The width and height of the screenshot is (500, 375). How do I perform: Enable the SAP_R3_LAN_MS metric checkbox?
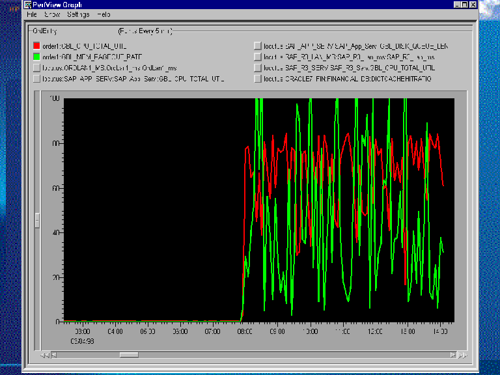point(258,57)
